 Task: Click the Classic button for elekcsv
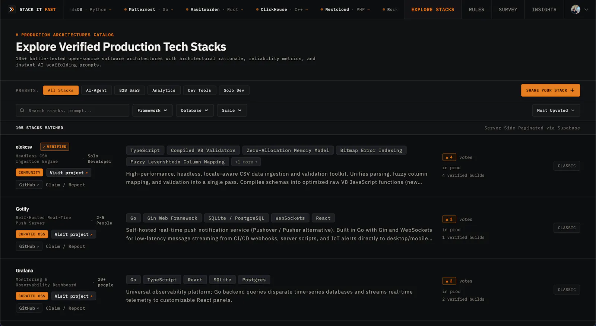pyautogui.click(x=567, y=166)
